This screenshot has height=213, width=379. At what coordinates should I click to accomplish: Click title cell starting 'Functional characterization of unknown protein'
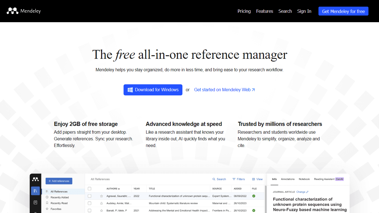179,196
